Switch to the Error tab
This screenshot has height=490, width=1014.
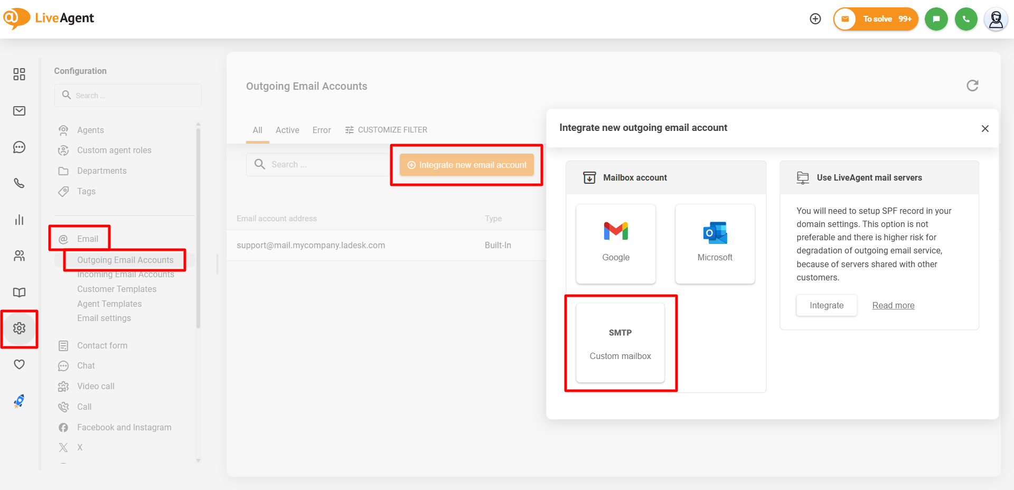(x=322, y=130)
